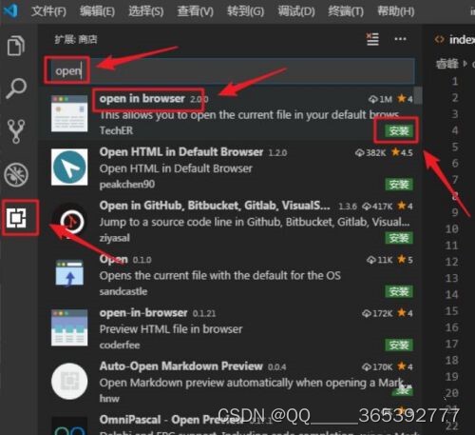Open the Debug bug icon

[16, 174]
